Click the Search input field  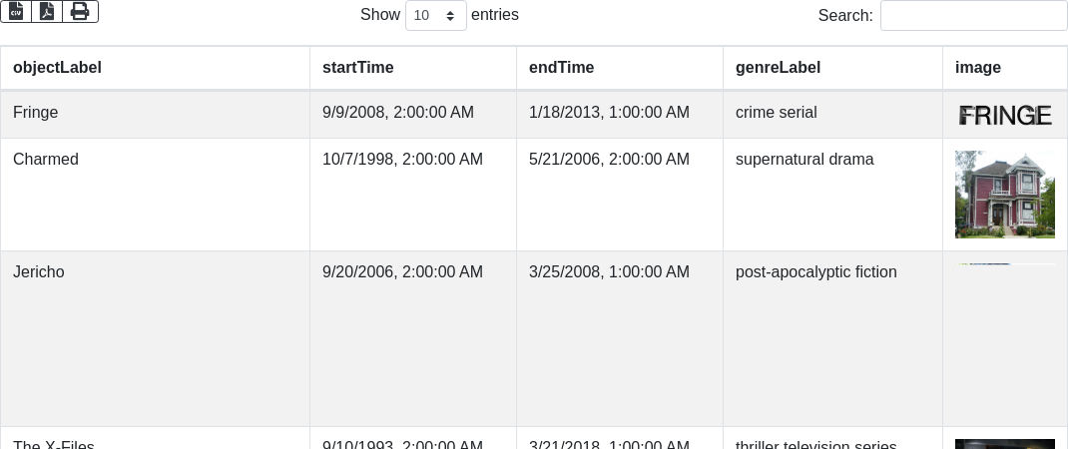click(x=973, y=16)
